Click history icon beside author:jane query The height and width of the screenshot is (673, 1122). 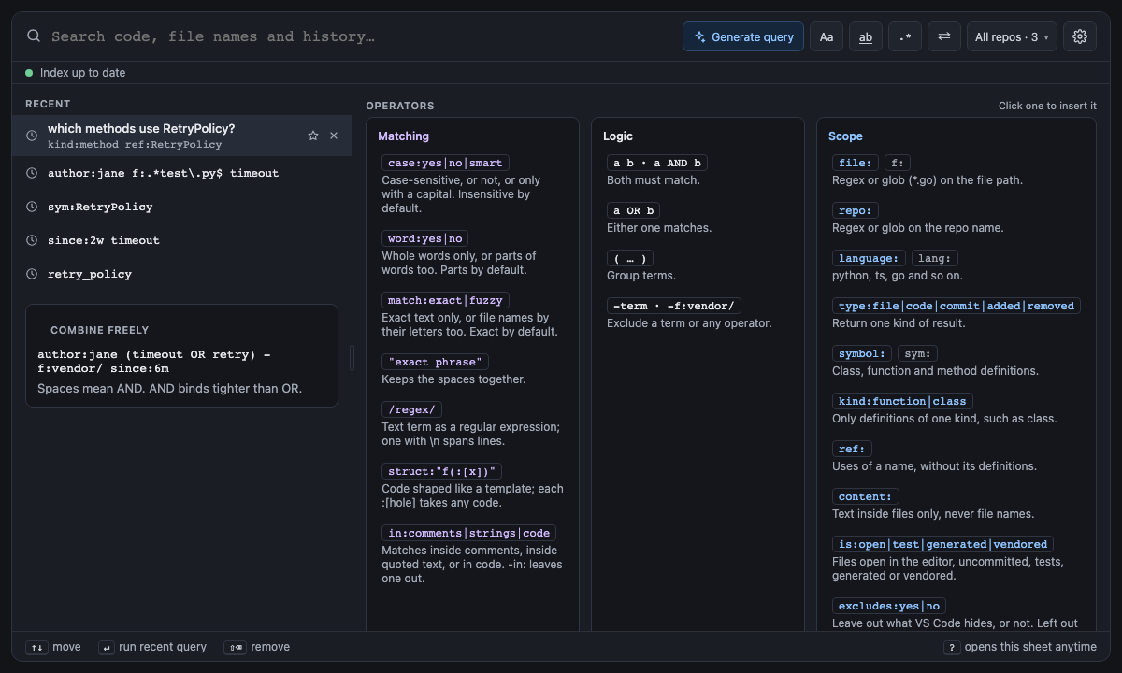pos(32,173)
